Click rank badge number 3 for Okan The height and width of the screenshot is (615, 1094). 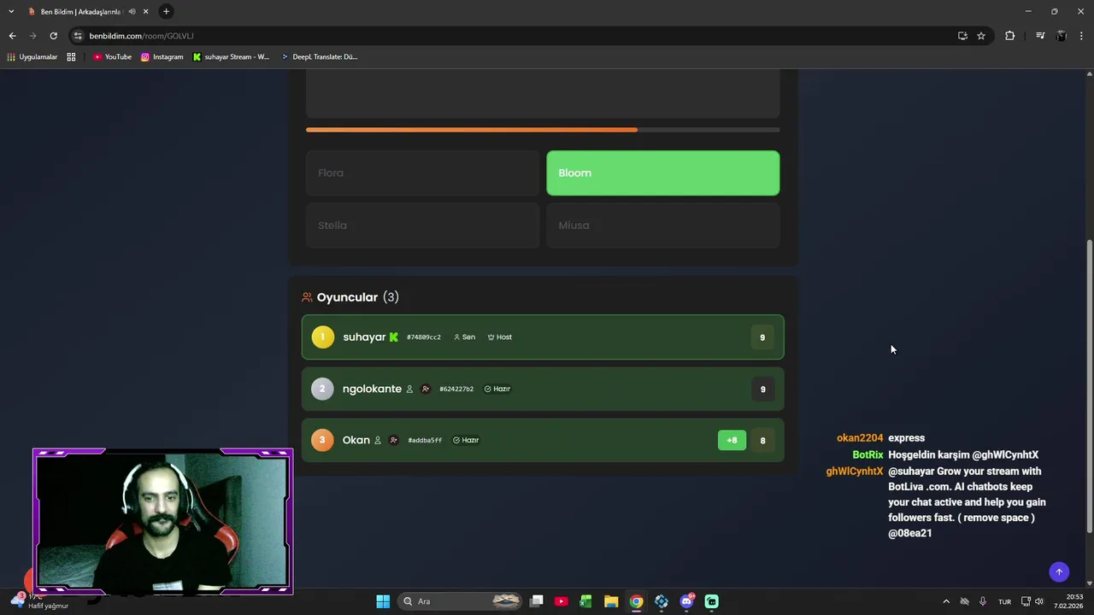[322, 441]
